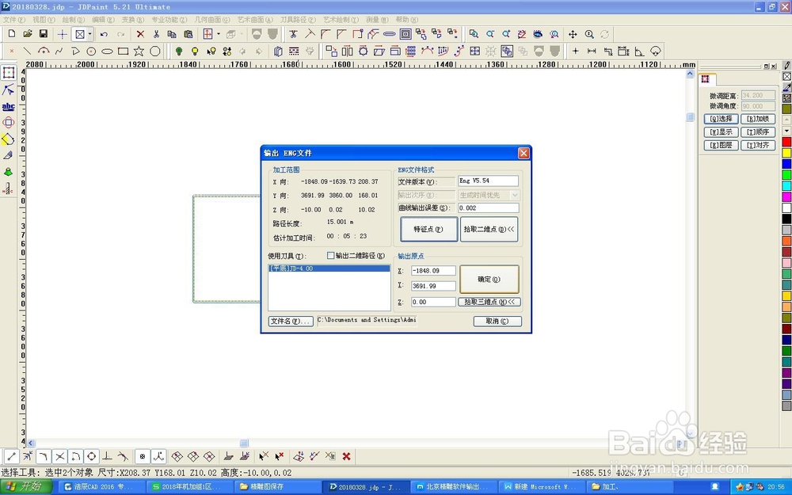
Task: Click the 曲线输出误差 input field
Action: coord(489,208)
